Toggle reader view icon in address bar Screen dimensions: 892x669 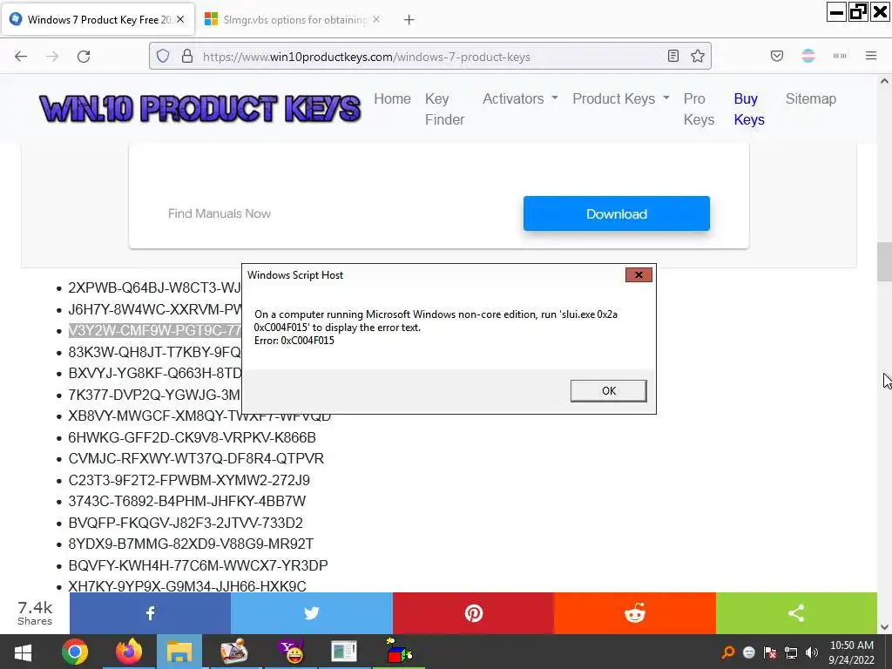(x=673, y=56)
